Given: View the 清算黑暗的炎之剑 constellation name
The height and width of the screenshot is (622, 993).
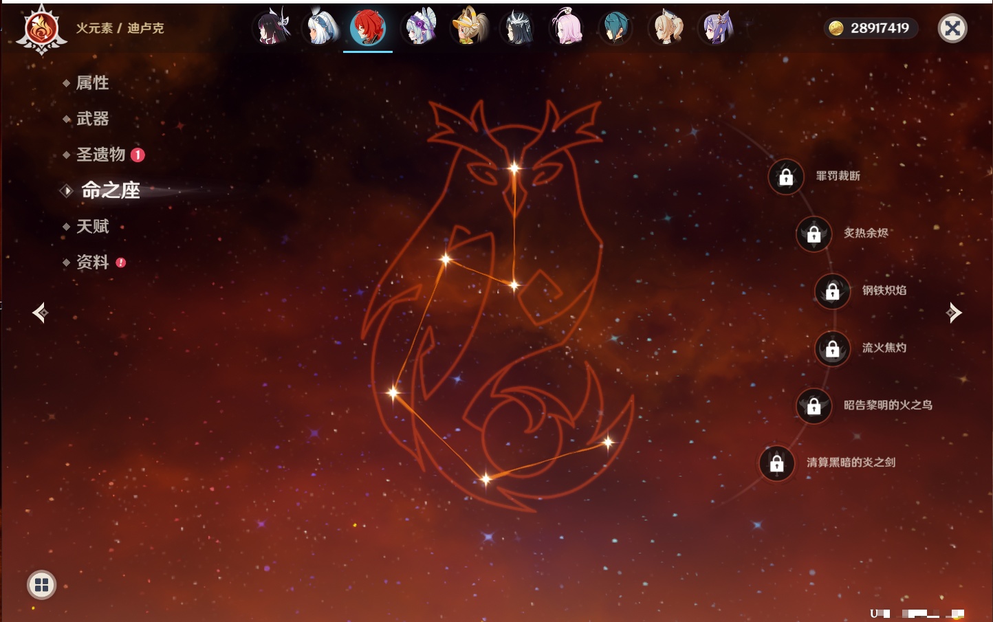Looking at the screenshot, I should click(x=851, y=462).
